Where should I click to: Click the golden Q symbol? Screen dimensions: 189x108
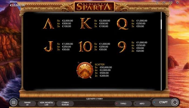pos(123,24)
